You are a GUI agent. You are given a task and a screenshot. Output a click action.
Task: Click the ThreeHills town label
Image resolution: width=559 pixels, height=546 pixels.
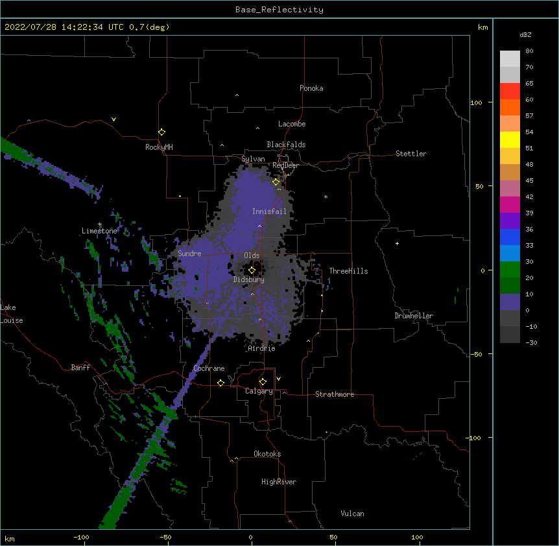(x=348, y=271)
